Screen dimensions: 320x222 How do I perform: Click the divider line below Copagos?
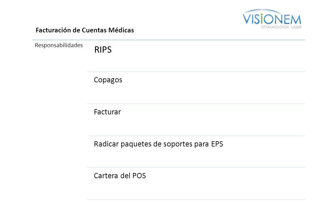(x=196, y=104)
